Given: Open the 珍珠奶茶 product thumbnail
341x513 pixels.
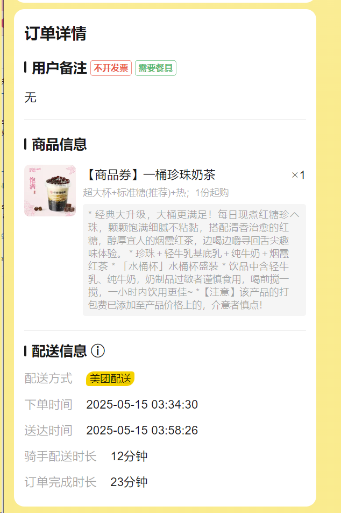Looking at the screenshot, I should tap(50, 191).
